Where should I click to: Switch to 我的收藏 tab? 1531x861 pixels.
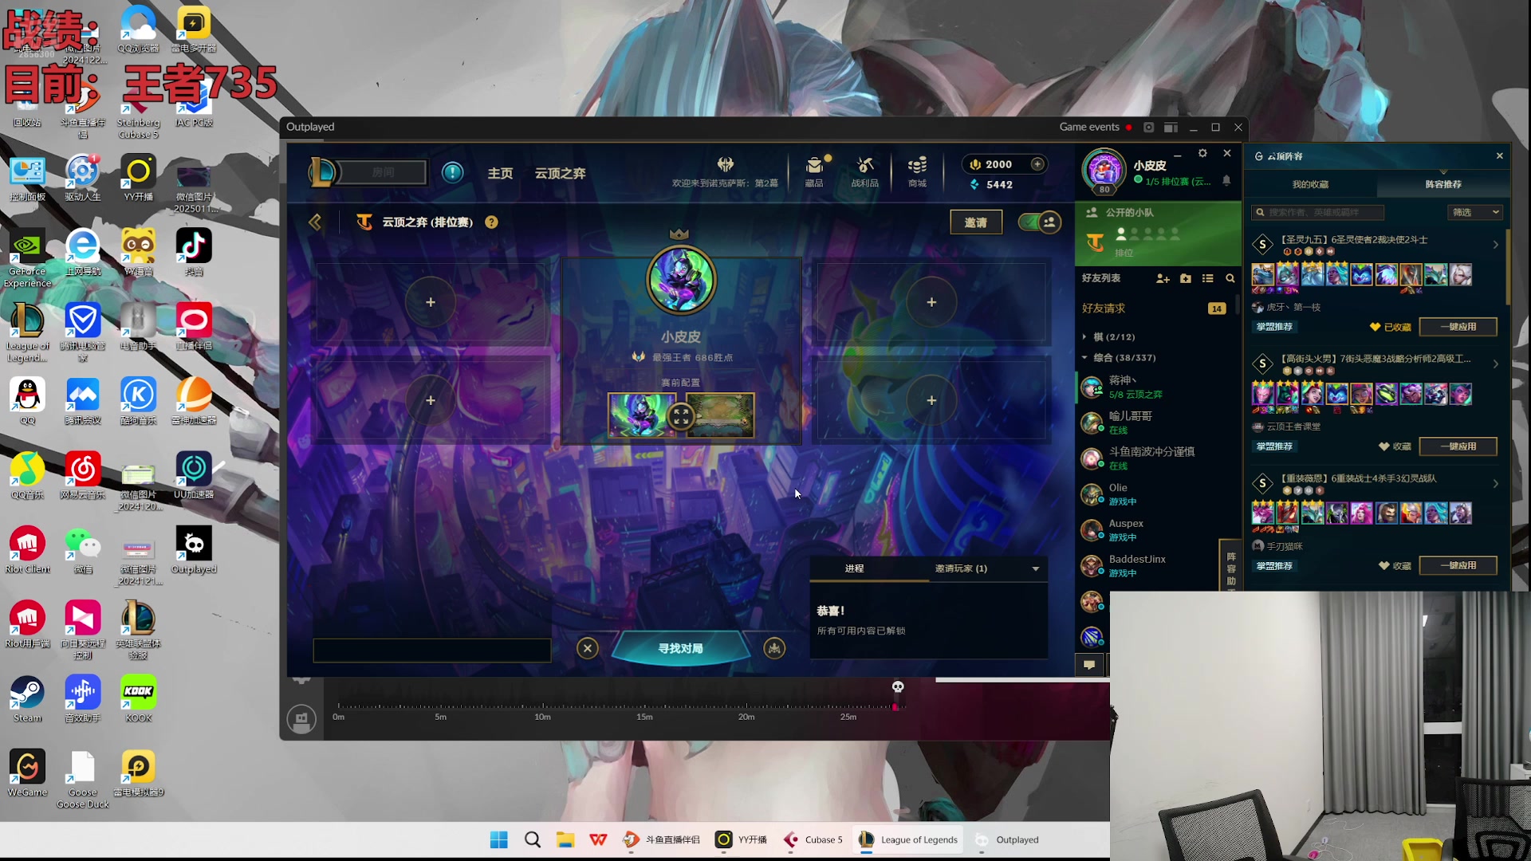pyautogui.click(x=1310, y=184)
